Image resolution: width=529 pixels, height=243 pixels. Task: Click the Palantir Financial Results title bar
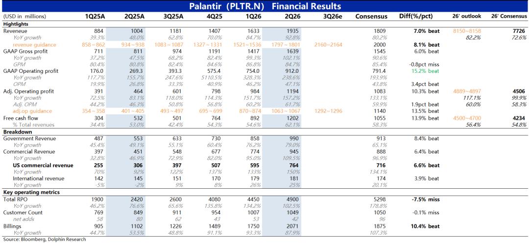pos(264,6)
